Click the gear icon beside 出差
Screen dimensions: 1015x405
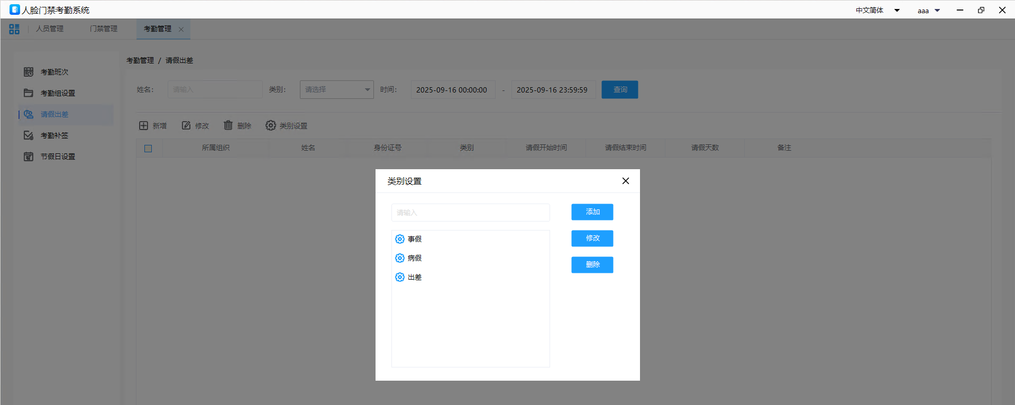pyautogui.click(x=400, y=277)
